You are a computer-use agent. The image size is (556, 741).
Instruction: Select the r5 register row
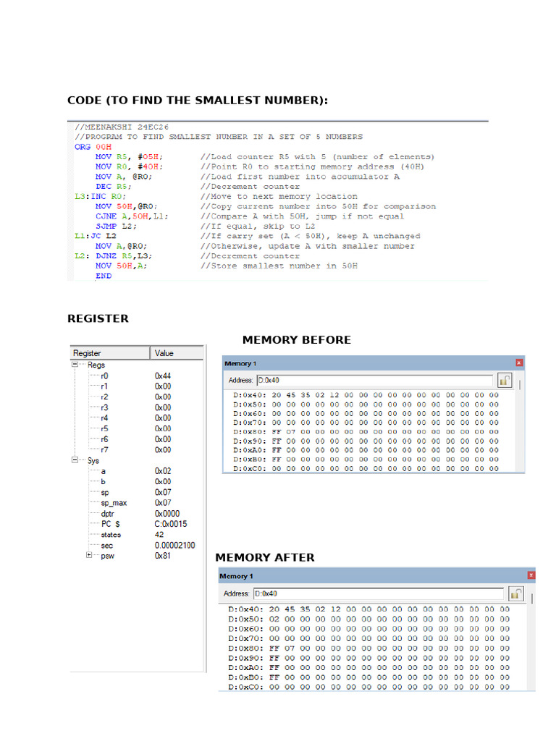coord(137,428)
